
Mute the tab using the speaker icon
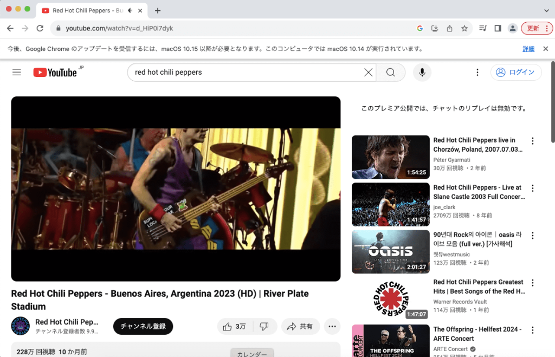point(130,11)
